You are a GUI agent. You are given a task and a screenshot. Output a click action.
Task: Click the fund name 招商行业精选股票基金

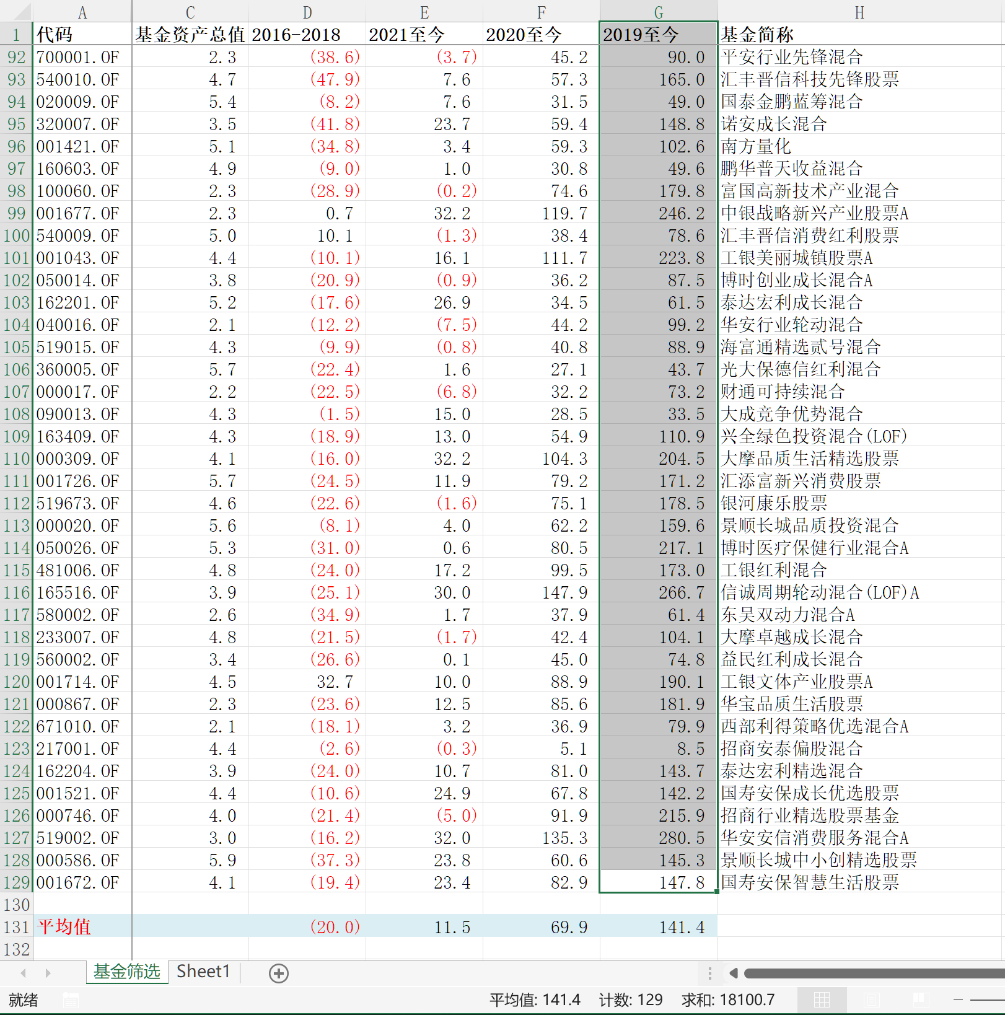coord(810,815)
